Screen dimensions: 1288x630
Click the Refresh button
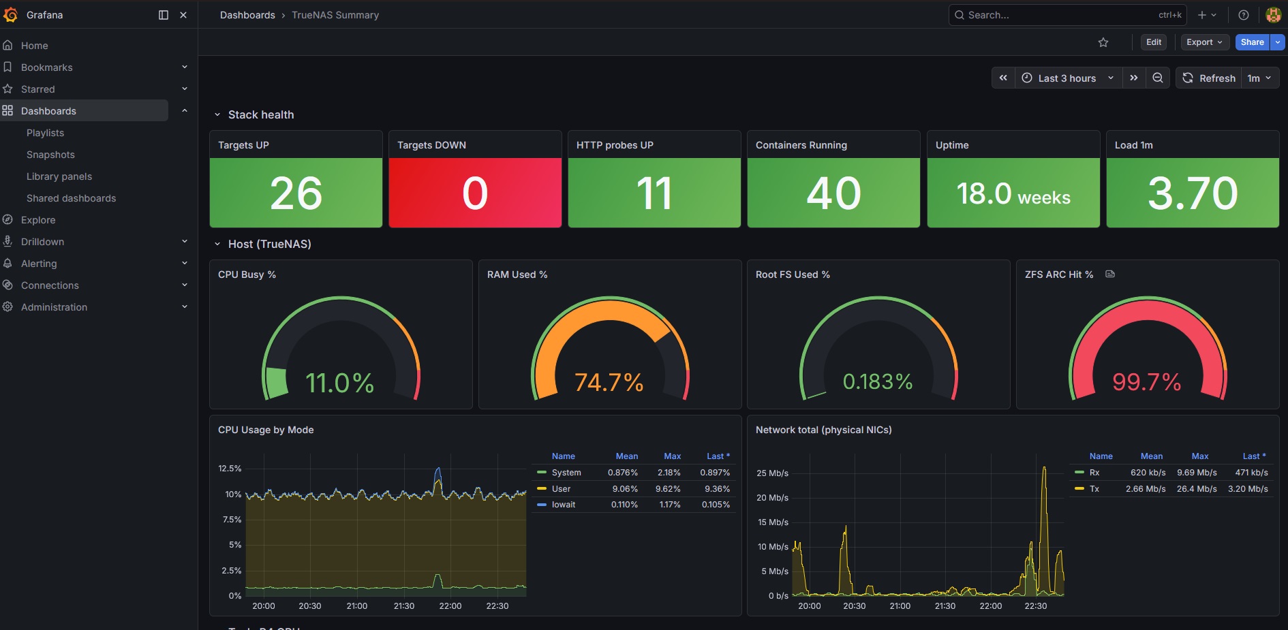(1209, 78)
